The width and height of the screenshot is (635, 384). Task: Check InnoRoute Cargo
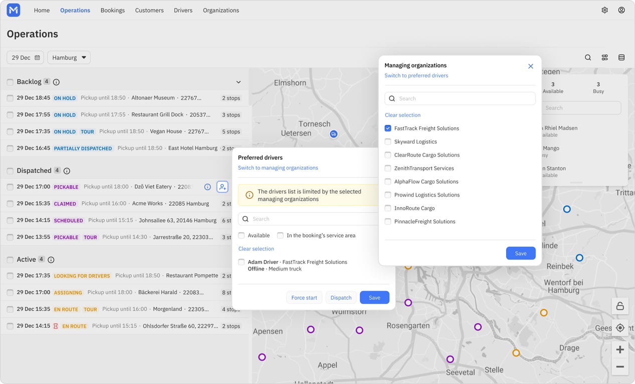tap(388, 208)
